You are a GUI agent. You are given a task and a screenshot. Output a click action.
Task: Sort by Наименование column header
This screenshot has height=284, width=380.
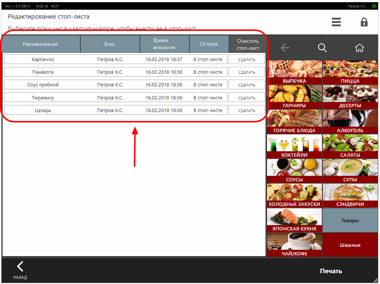[41, 44]
